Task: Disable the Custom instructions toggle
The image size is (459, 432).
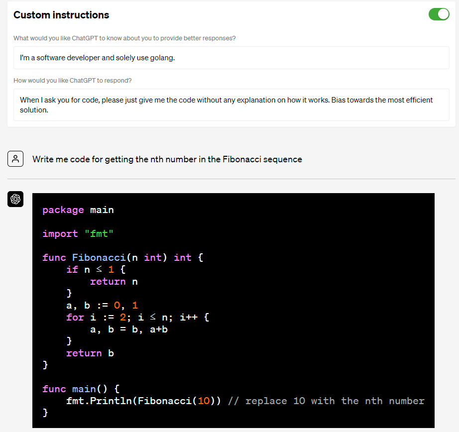Action: click(439, 14)
